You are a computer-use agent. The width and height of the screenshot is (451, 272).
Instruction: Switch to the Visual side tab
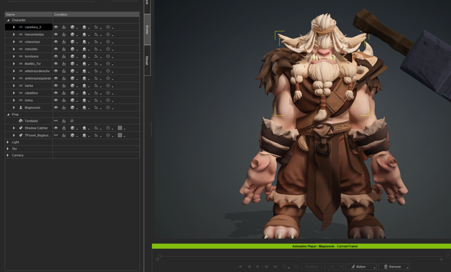pos(147,60)
